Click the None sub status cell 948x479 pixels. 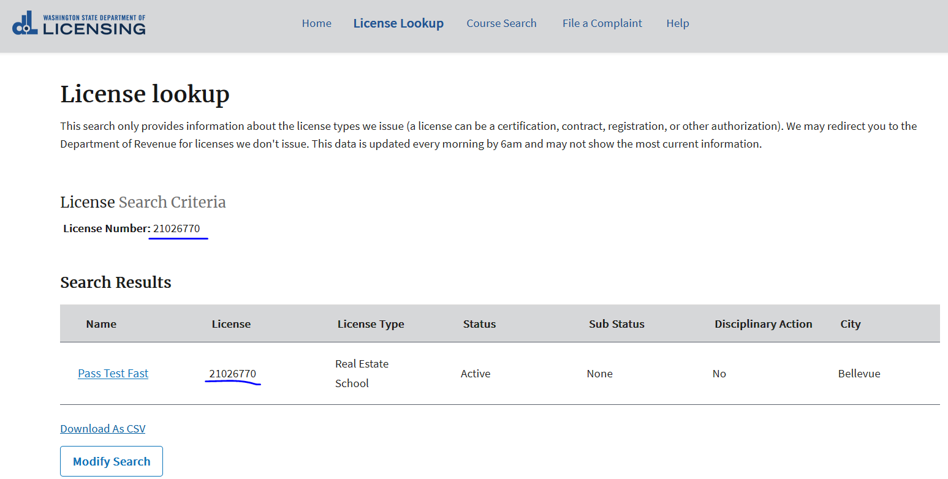(599, 374)
